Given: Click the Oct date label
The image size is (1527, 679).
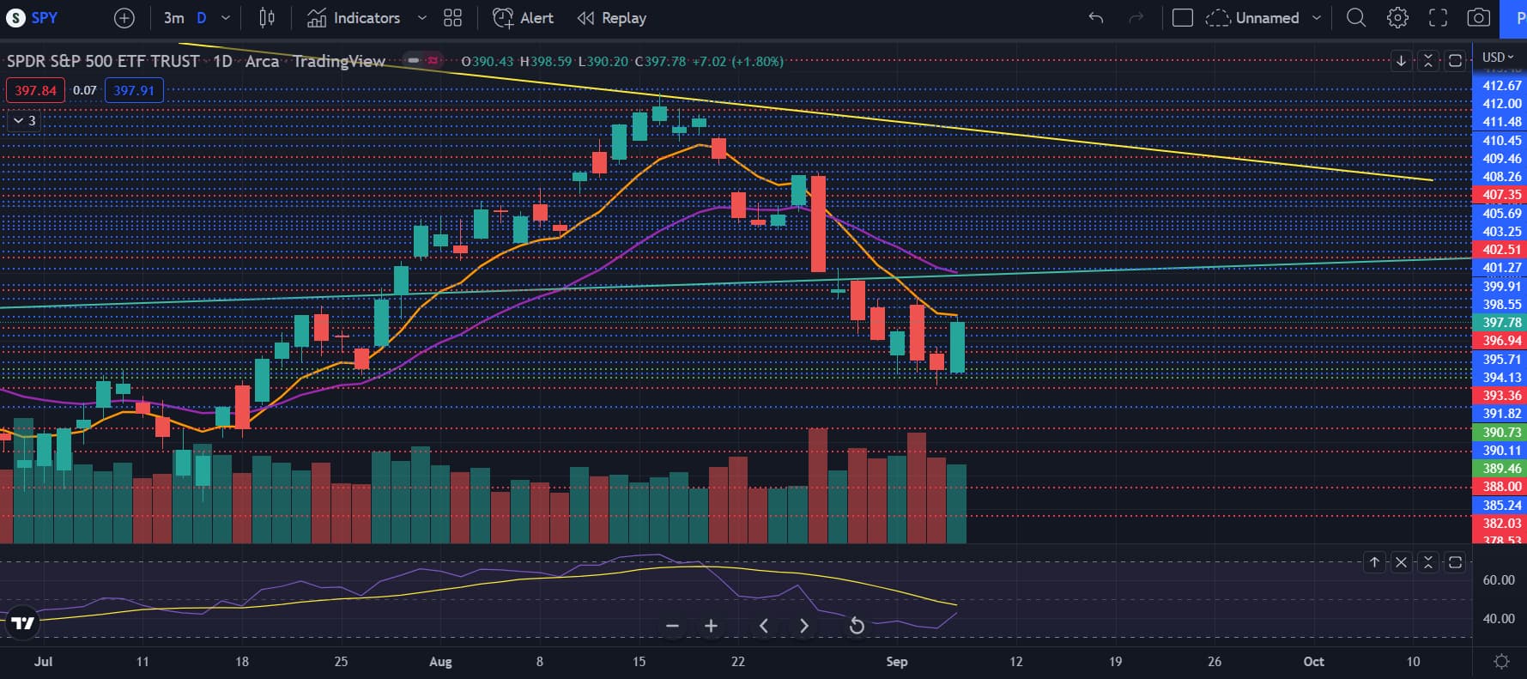Looking at the screenshot, I should [1313, 662].
